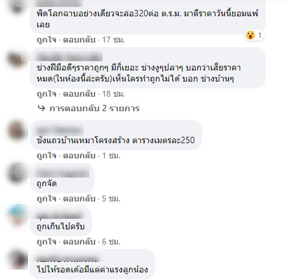The image size is (289, 280).
Task: Like the comment posted 18 ชม. ago
Action: 47,94
